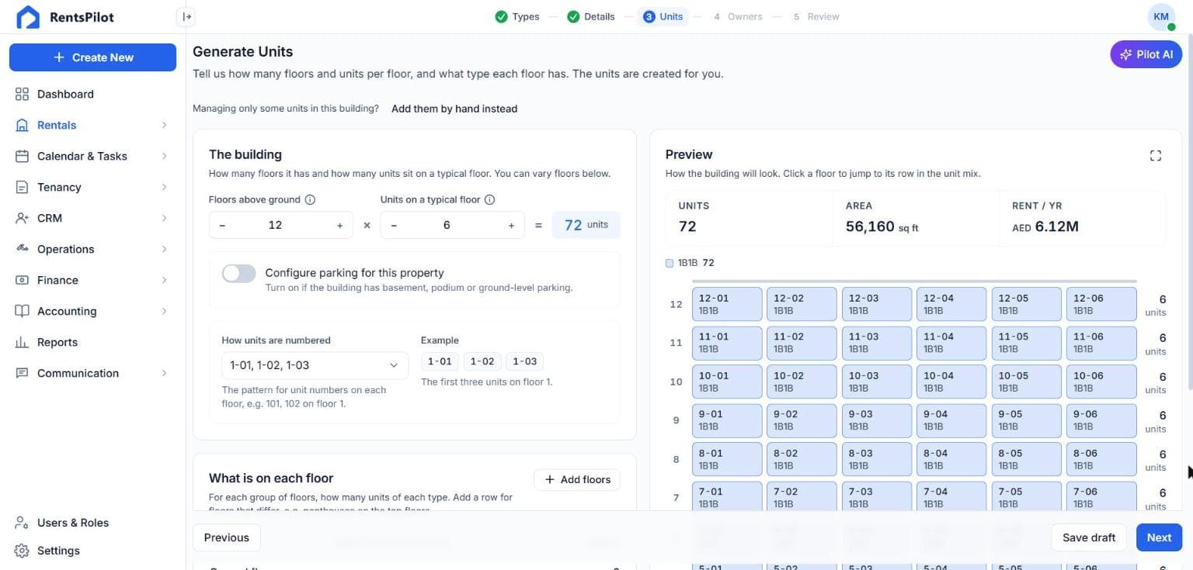Click the Finance cash icon
The width and height of the screenshot is (1193, 570).
[22, 280]
